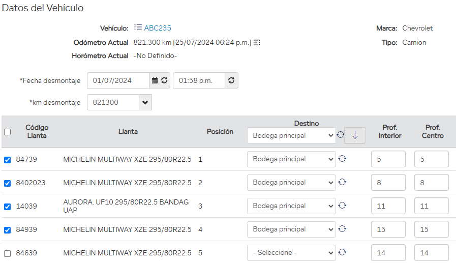
Task: Toggle the select-all tires checkbox
Action: (7, 132)
